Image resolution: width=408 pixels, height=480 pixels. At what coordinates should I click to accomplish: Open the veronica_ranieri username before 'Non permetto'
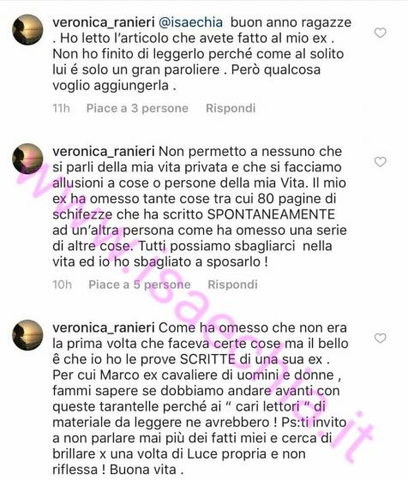(x=104, y=152)
